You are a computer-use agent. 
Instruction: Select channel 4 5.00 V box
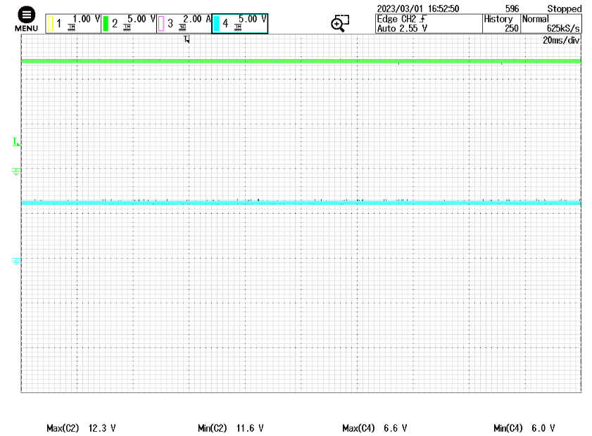tap(240, 23)
